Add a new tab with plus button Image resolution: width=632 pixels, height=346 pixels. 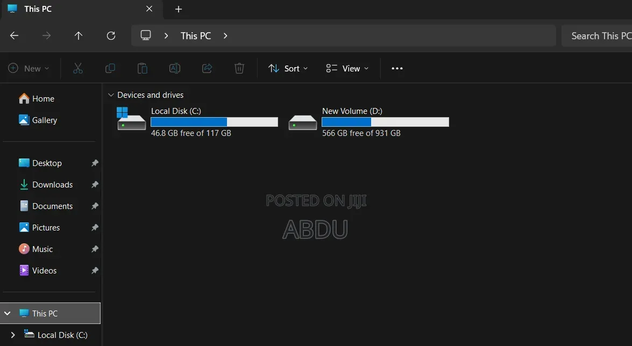[x=179, y=9]
